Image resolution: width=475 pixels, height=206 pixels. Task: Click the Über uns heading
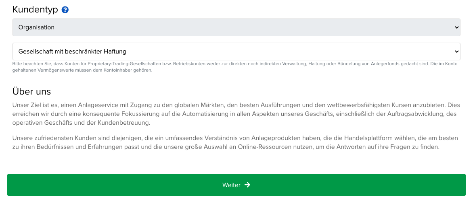(x=31, y=91)
